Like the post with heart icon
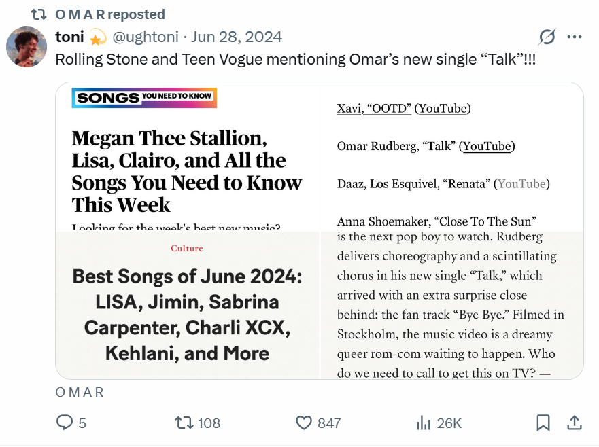 (304, 423)
